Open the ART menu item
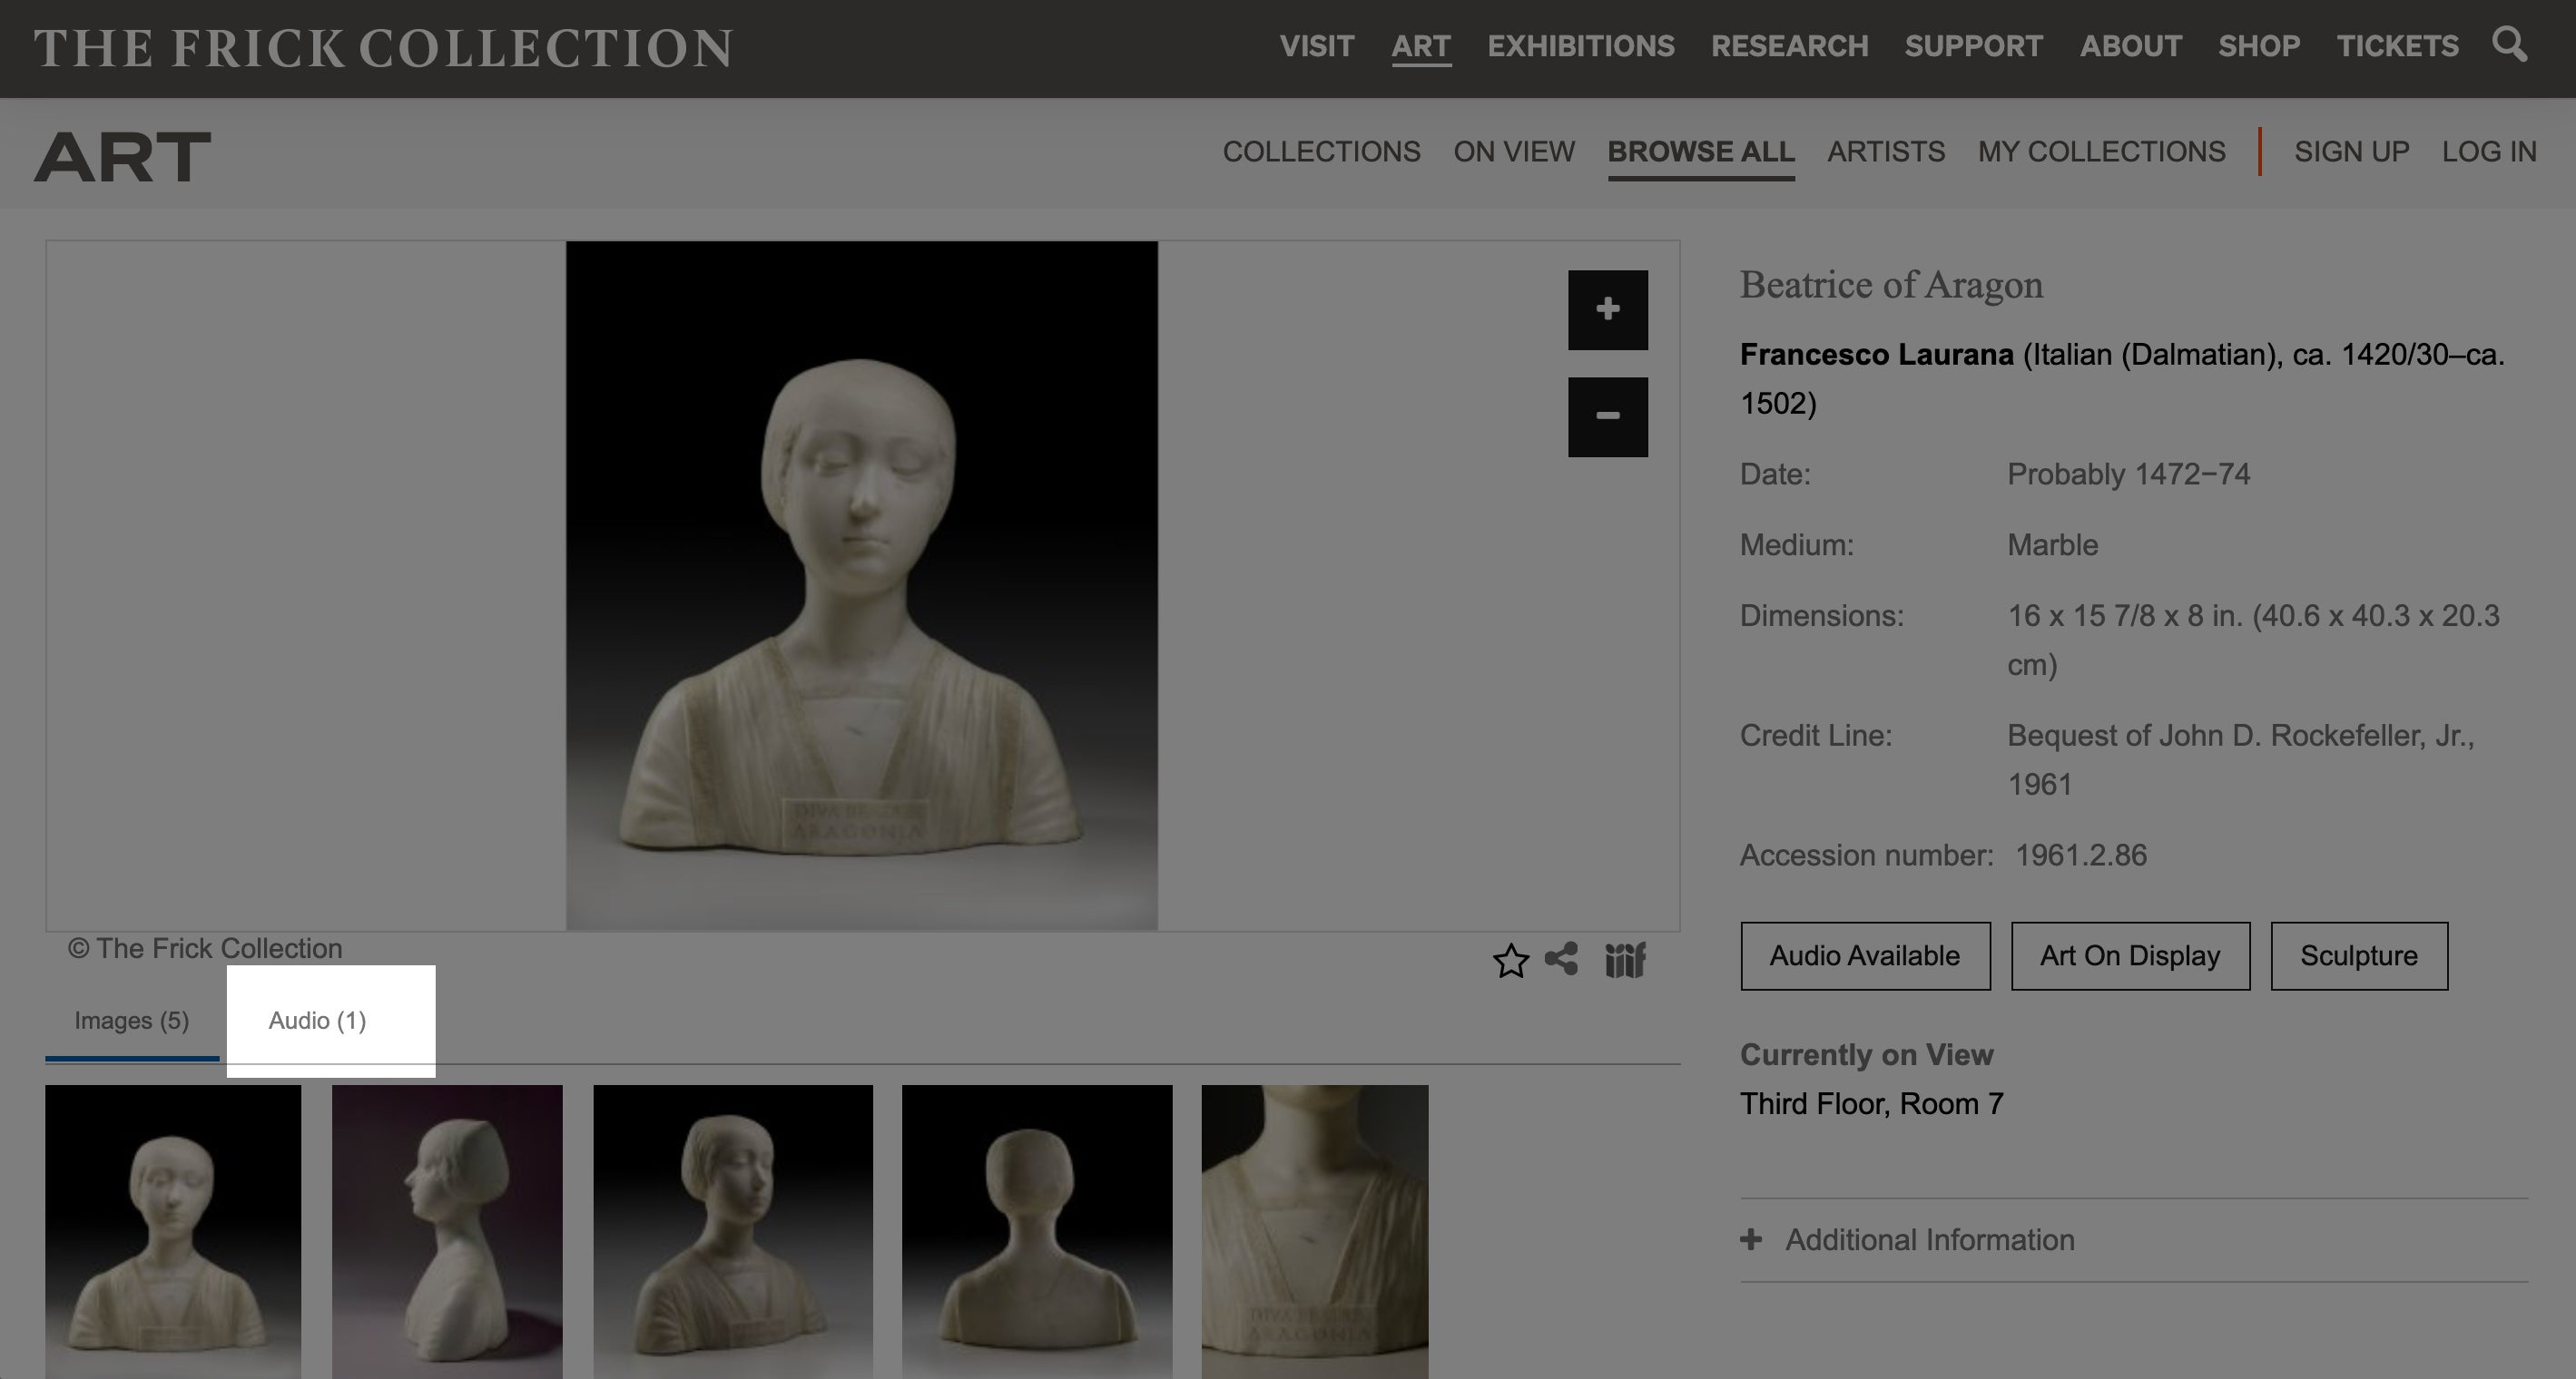This screenshot has height=1379, width=2576. (1421, 46)
